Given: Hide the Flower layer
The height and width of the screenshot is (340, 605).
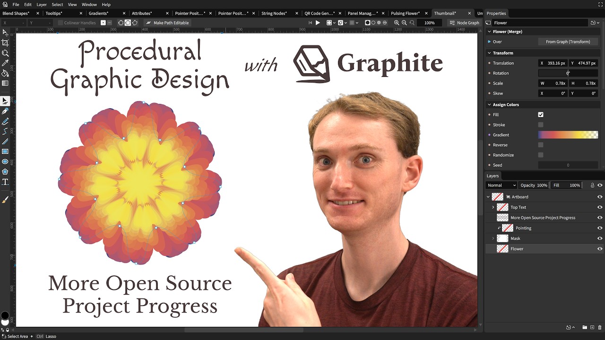Looking at the screenshot, I should (600, 249).
